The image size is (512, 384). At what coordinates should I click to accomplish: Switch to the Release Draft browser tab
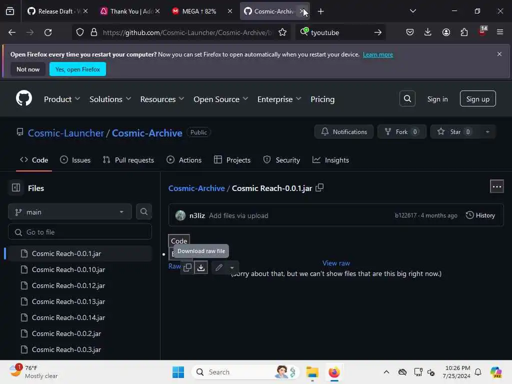pos(58,11)
